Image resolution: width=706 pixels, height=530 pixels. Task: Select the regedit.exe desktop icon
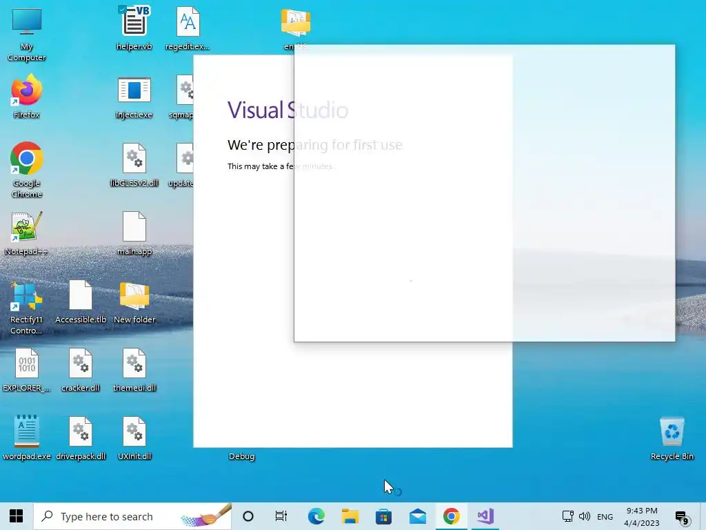[188, 28]
